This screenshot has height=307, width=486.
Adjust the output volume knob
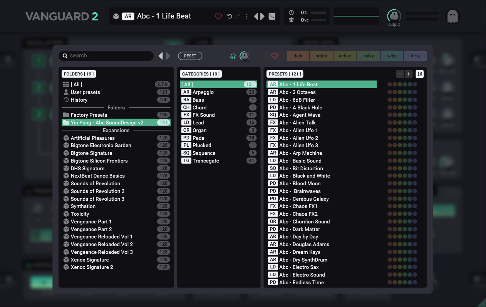tap(394, 16)
